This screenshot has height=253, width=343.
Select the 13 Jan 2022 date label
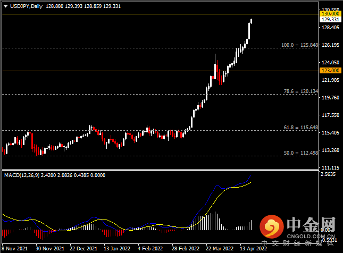pos(117,249)
